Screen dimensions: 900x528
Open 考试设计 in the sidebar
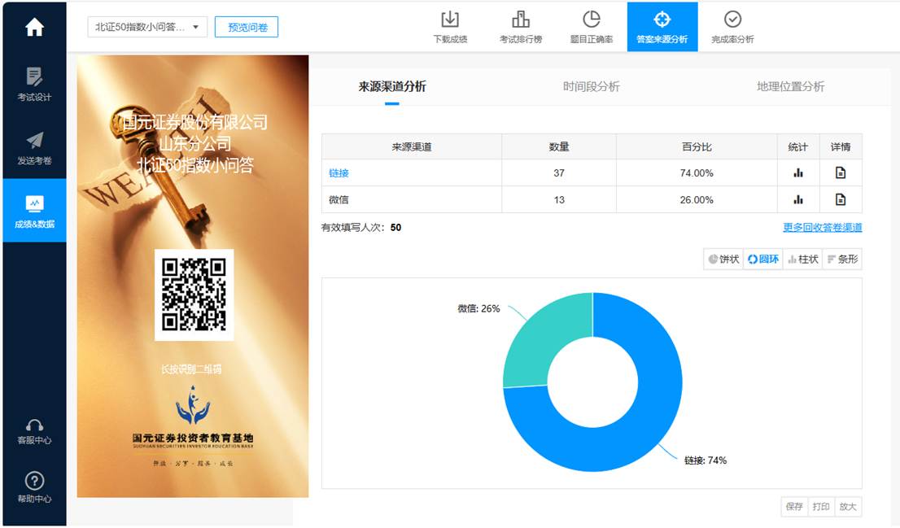pos(34,84)
